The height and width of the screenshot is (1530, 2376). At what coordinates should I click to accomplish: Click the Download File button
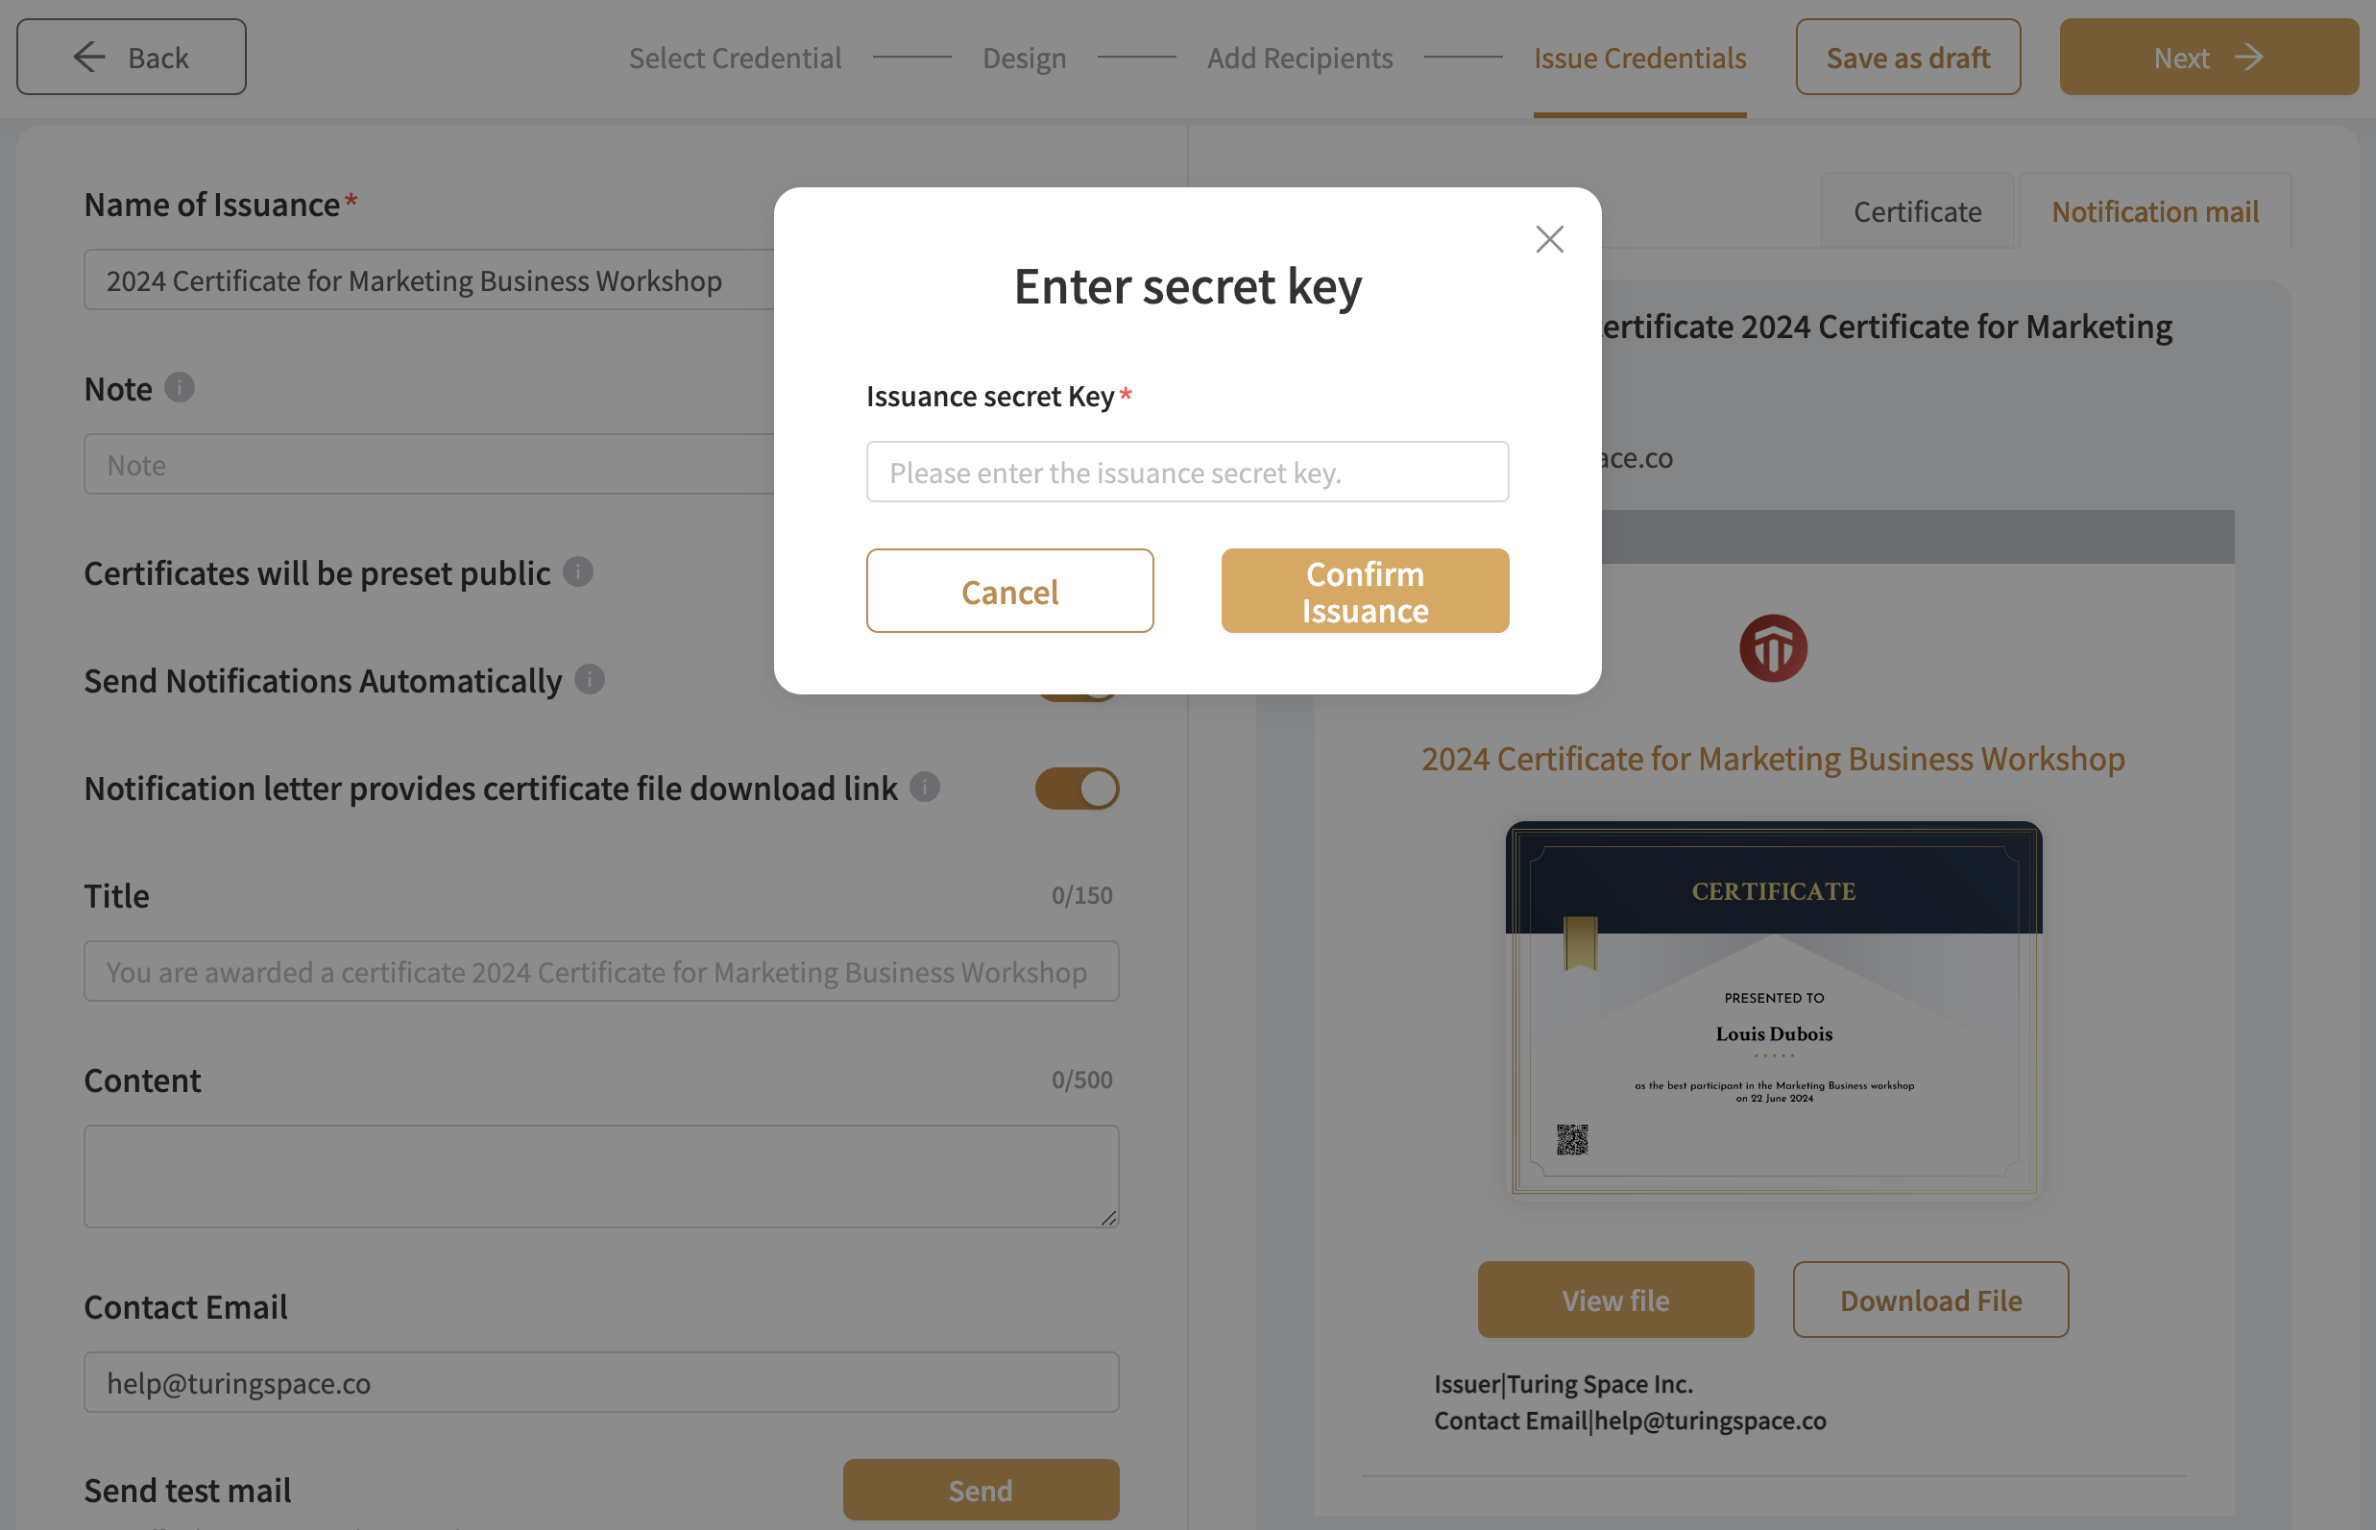1930,1299
